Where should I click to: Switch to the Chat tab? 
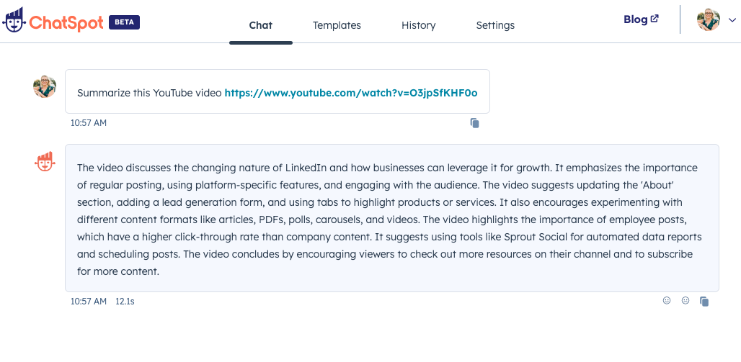click(260, 25)
